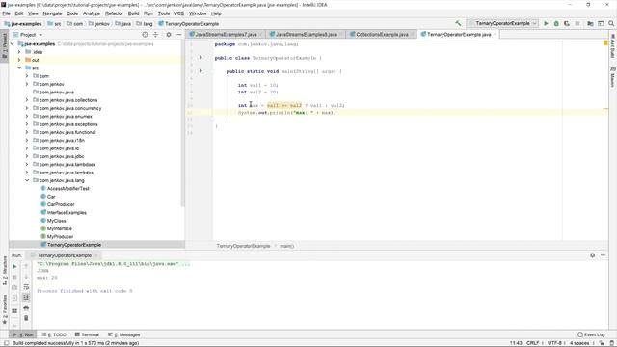Open the Analyze menu
The height and width of the screenshot is (347, 617).
[x=92, y=13]
